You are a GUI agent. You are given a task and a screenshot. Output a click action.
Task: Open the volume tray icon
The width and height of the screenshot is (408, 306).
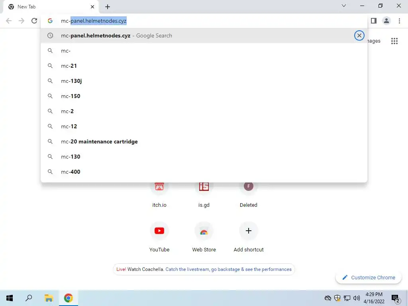point(357,298)
